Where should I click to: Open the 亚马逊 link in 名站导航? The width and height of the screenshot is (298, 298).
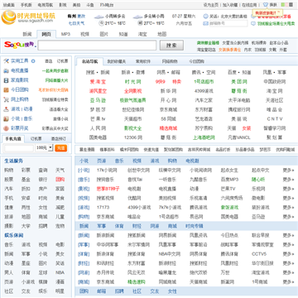pos(98,100)
